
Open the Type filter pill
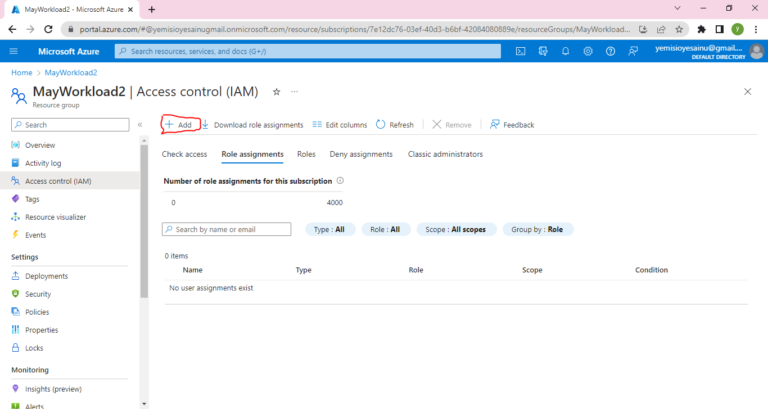[x=330, y=229]
